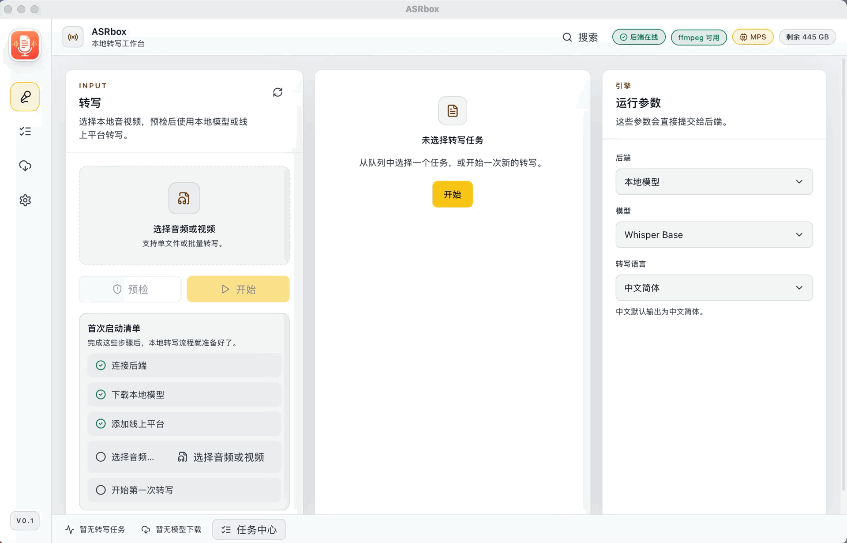The image size is (847, 543).
Task: Click the 连接后端 checklist row
Action: (x=184, y=365)
